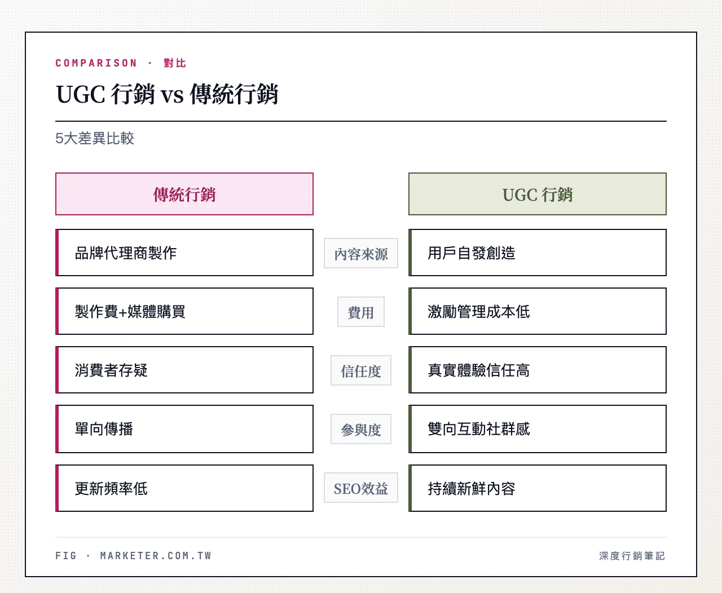Click the "信任度" category label

click(361, 371)
